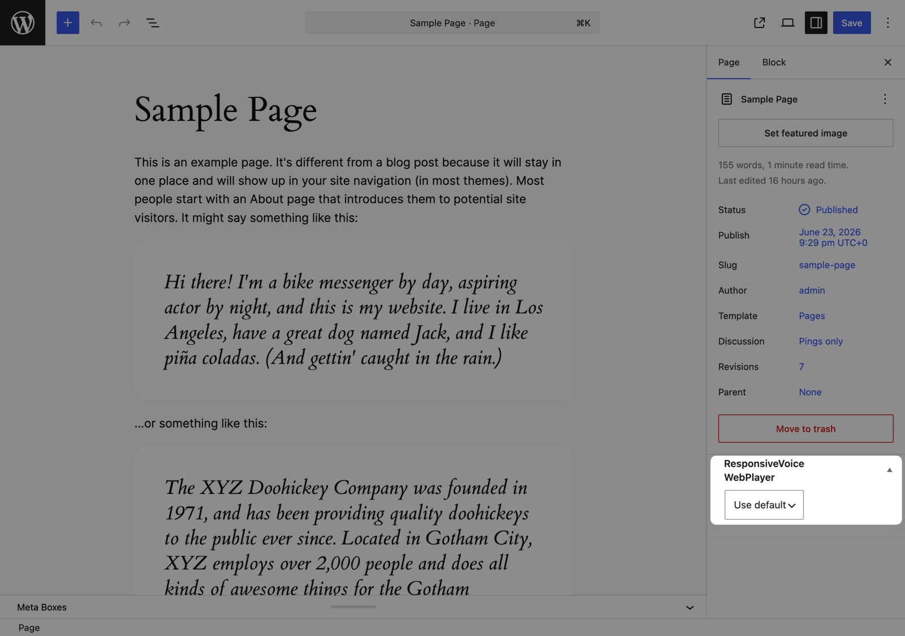Click the Sample Page title heading
Screen dimensions: 905x636
tap(226, 110)
